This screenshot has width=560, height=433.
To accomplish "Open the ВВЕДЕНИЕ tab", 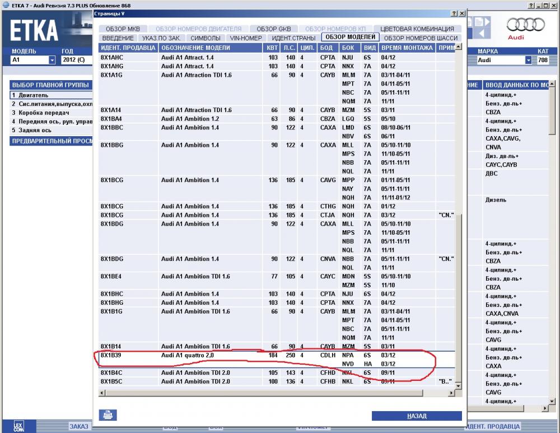I will click(118, 38).
